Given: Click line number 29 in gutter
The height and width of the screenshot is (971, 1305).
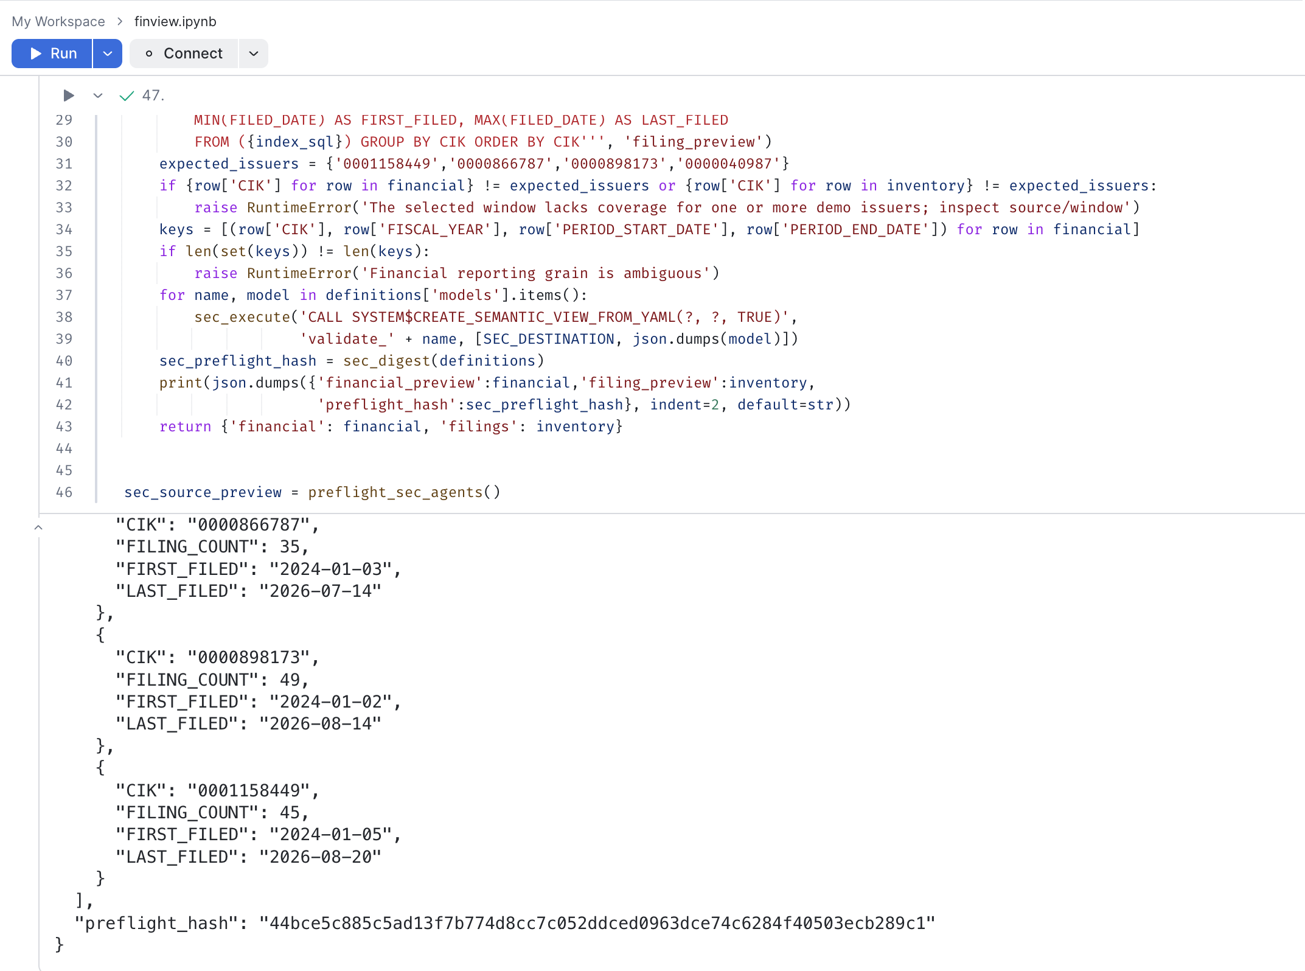Looking at the screenshot, I should coord(64,120).
